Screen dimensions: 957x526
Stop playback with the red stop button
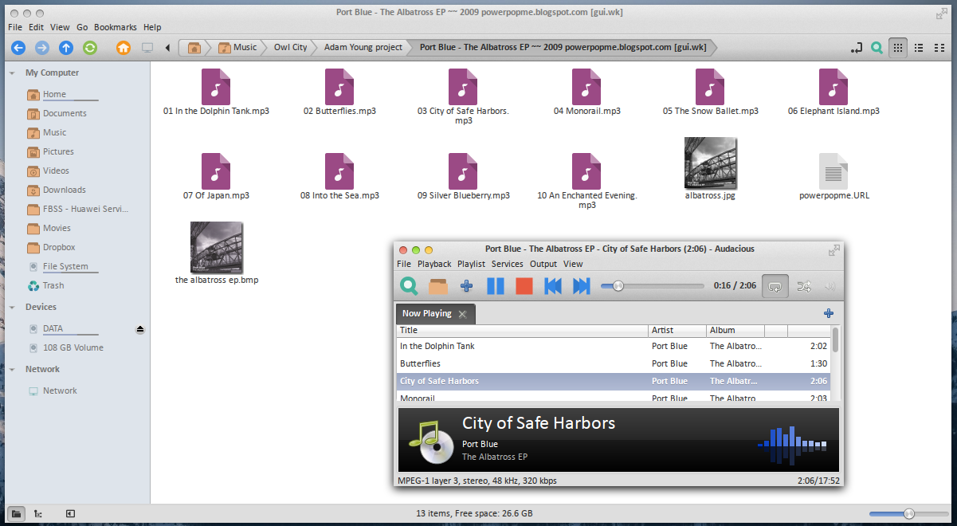[524, 286]
